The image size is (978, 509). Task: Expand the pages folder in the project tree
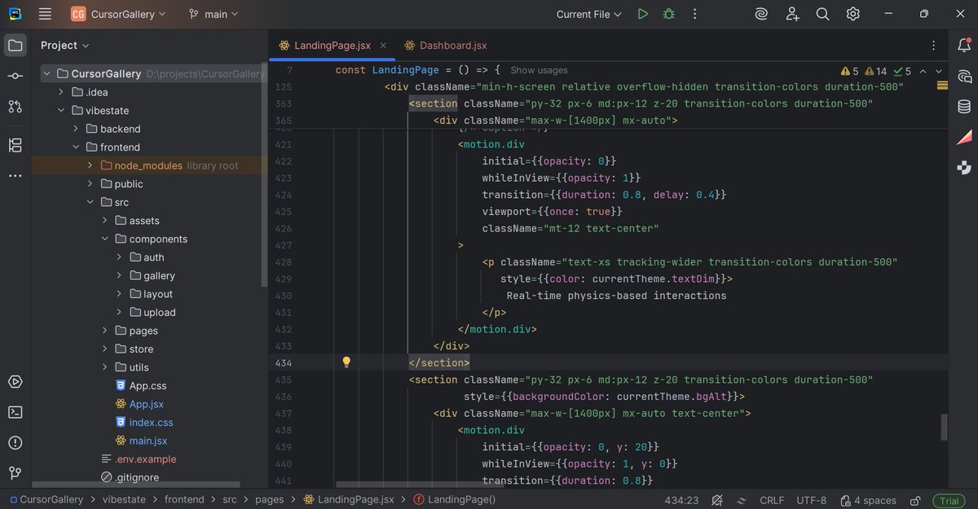point(104,330)
